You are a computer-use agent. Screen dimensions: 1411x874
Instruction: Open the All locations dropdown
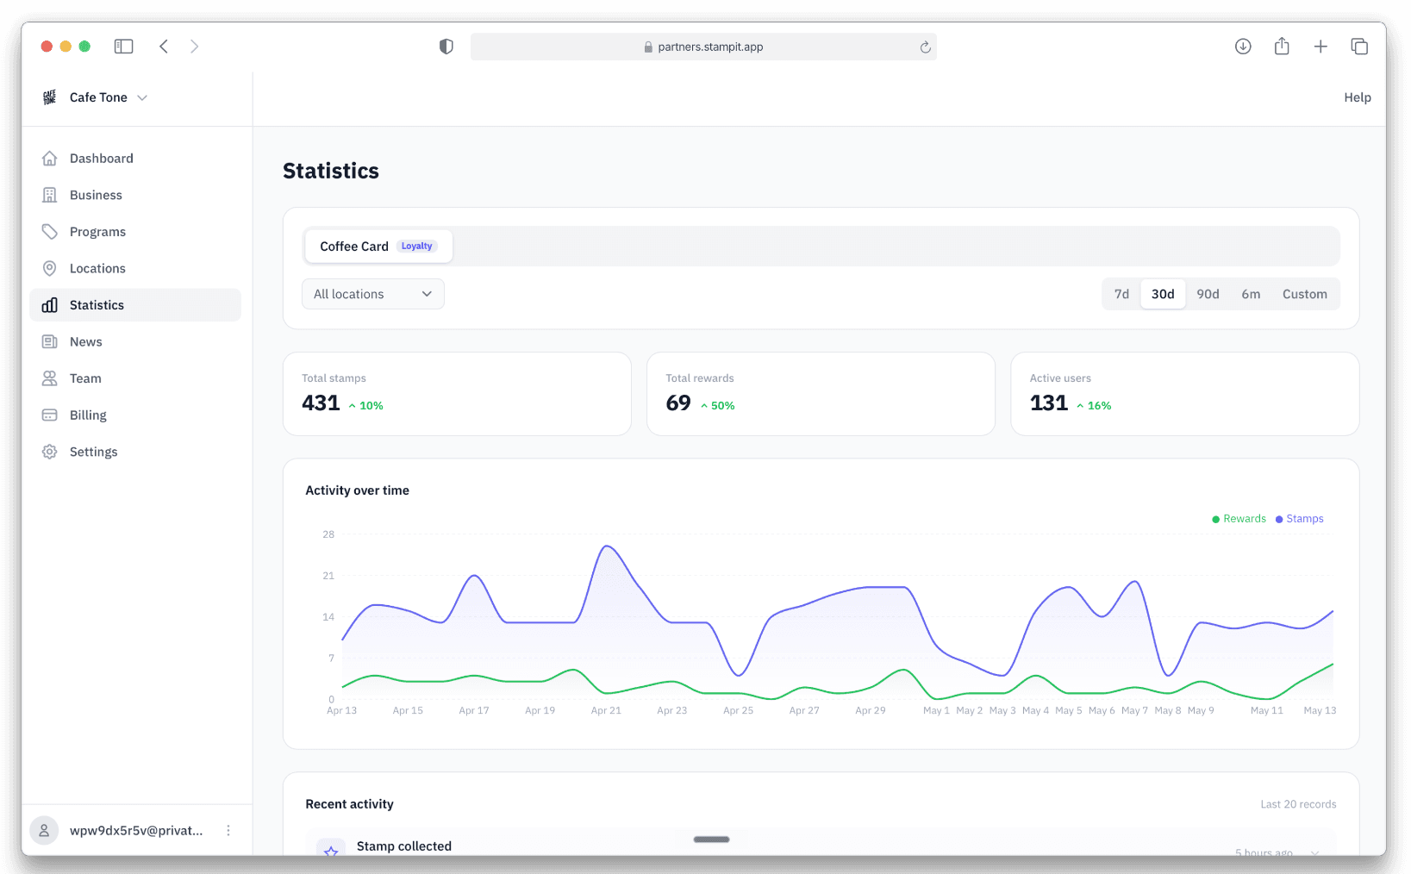click(373, 294)
